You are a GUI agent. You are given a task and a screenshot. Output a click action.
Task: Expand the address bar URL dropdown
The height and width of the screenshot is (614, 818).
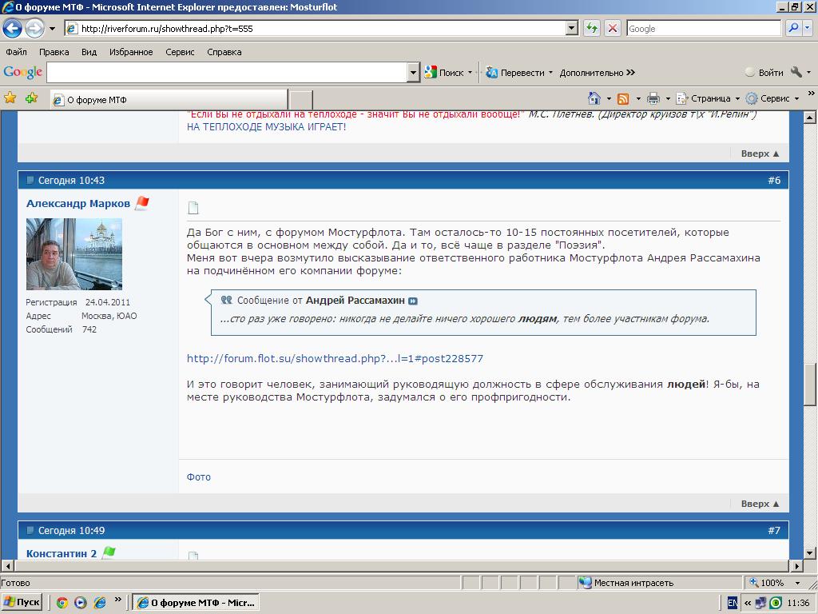tap(571, 28)
